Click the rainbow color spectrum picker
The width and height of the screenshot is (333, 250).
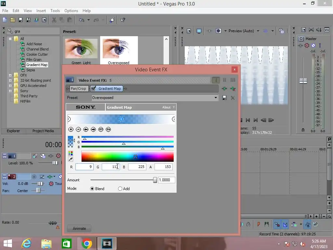point(127,157)
